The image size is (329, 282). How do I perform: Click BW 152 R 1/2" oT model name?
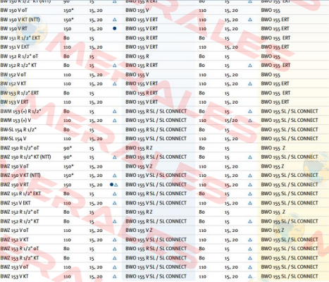tap(19, 56)
